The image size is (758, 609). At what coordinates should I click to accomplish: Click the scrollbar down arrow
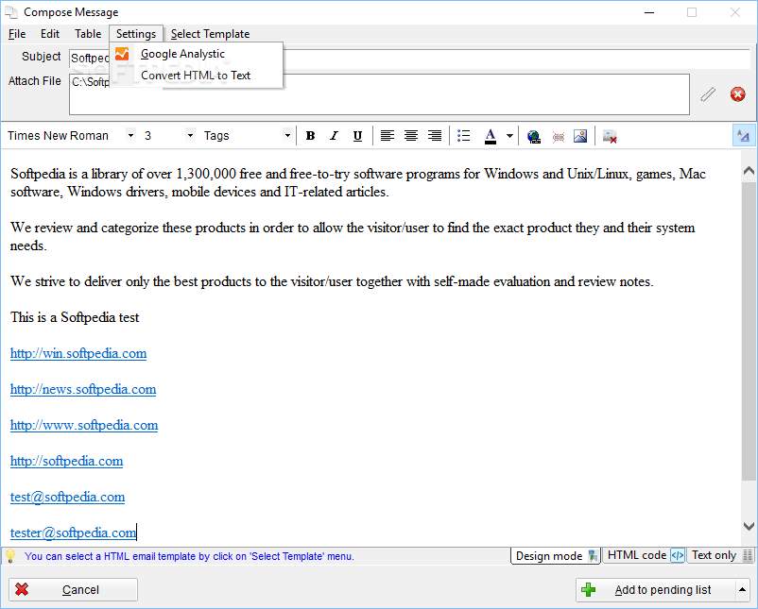tap(749, 526)
